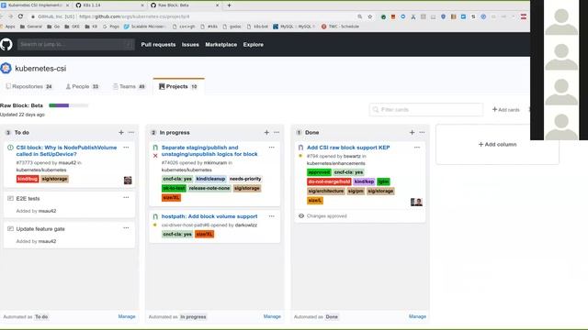Click the eye icon beside Changes approved
The height and width of the screenshot is (330, 588).
tap(301, 216)
